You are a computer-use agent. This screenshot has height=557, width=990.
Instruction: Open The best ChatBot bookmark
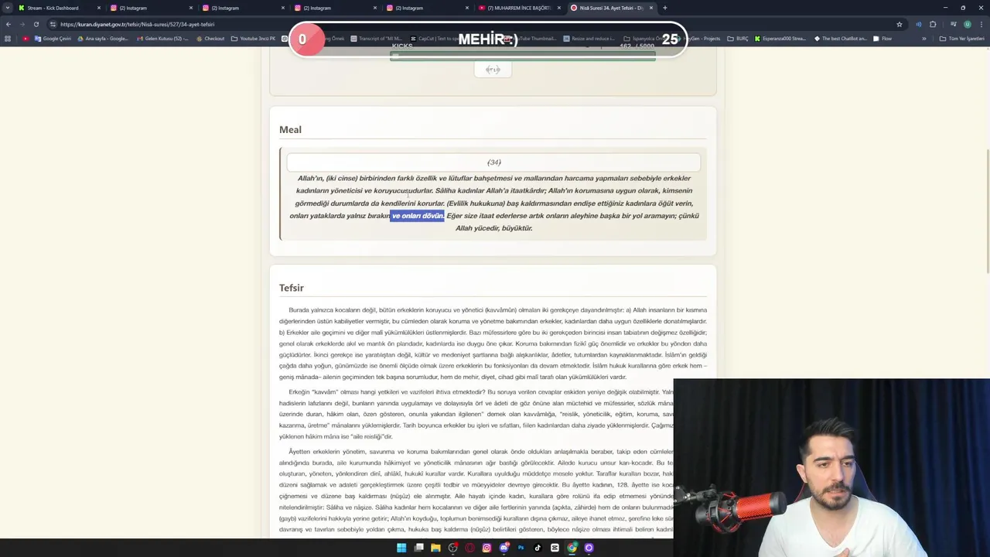click(840, 38)
